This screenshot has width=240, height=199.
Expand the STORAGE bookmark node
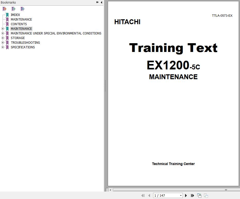pyautogui.click(x=3, y=38)
